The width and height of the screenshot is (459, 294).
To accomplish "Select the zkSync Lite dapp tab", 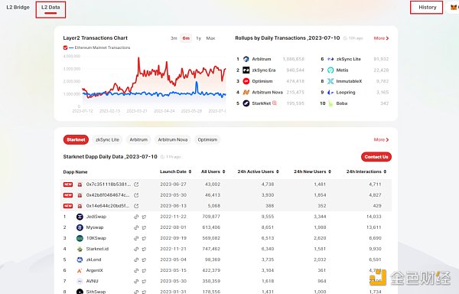I will (107, 139).
